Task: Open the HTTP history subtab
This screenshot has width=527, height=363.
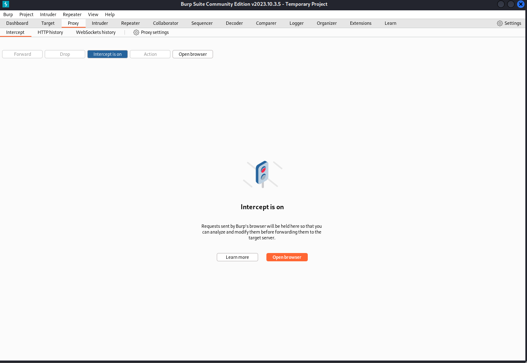Action: (50, 32)
